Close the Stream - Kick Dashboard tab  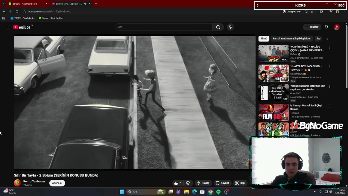[x=46, y=4]
